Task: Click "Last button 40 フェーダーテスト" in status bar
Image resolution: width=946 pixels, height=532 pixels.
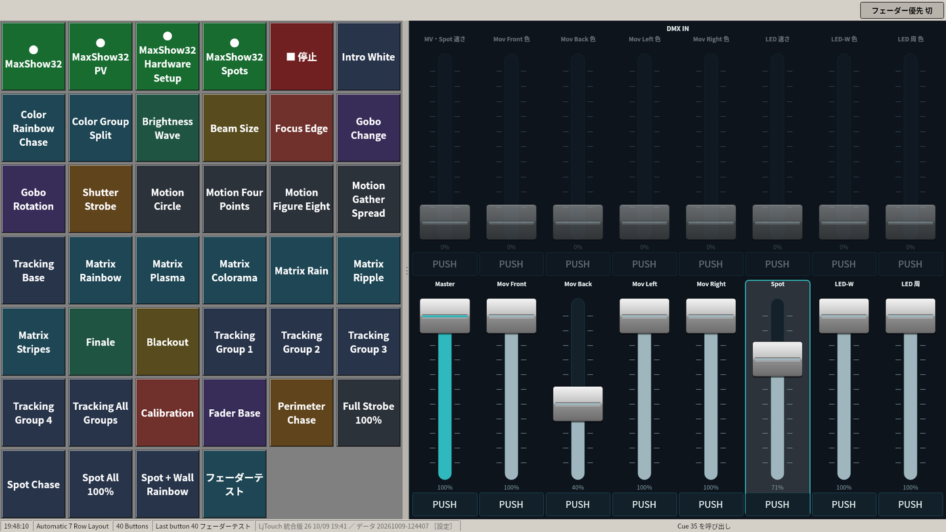Action: click(203, 526)
